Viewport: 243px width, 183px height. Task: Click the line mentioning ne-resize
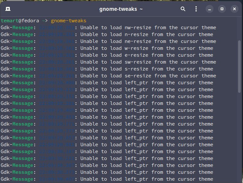click(x=108, y=41)
